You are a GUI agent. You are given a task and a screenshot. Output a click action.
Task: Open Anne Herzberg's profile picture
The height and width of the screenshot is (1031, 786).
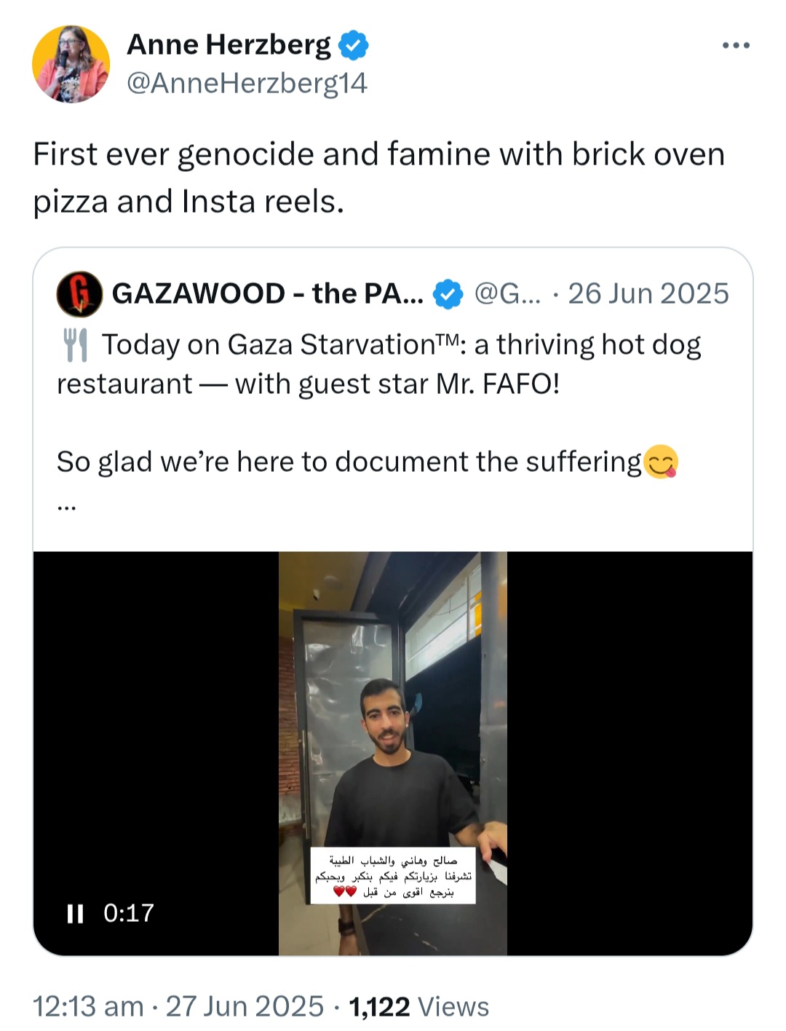[x=71, y=63]
